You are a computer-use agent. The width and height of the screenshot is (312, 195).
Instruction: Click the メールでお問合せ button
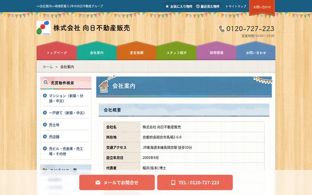(117, 182)
